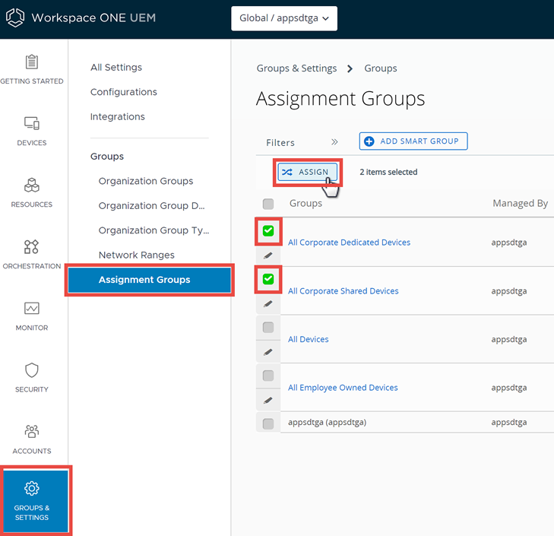Screen dimensions: 554x536
Task: Open the Accounts people icon
Action: point(32,431)
